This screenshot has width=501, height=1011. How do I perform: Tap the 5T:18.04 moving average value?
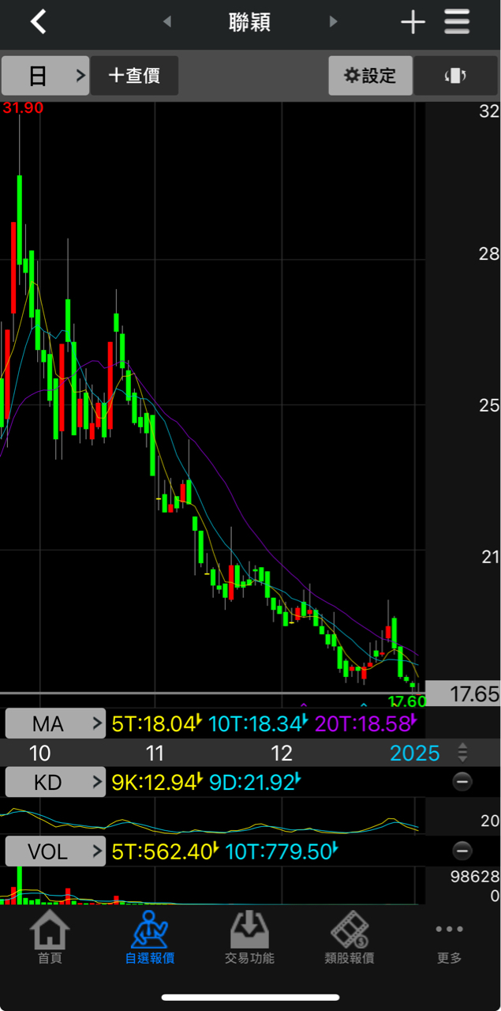(x=157, y=723)
